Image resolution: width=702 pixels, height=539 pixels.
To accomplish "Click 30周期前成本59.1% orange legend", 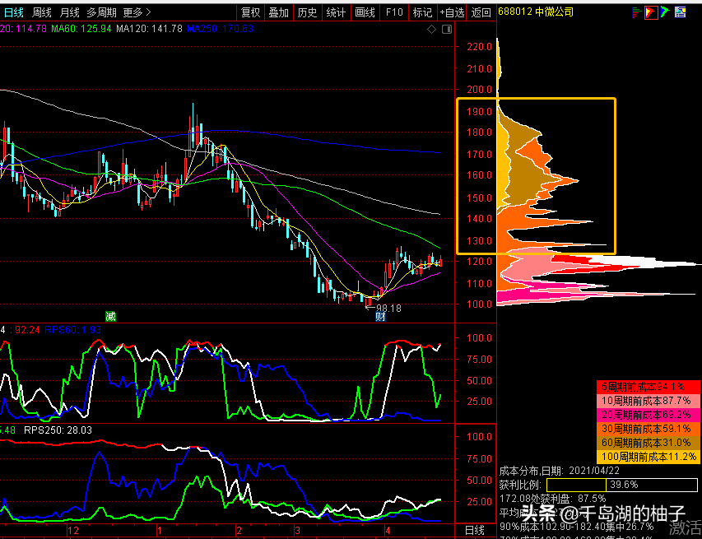I will pos(649,429).
